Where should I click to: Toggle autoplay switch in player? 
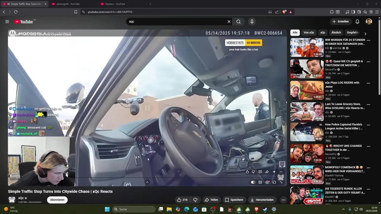[x=253, y=182]
